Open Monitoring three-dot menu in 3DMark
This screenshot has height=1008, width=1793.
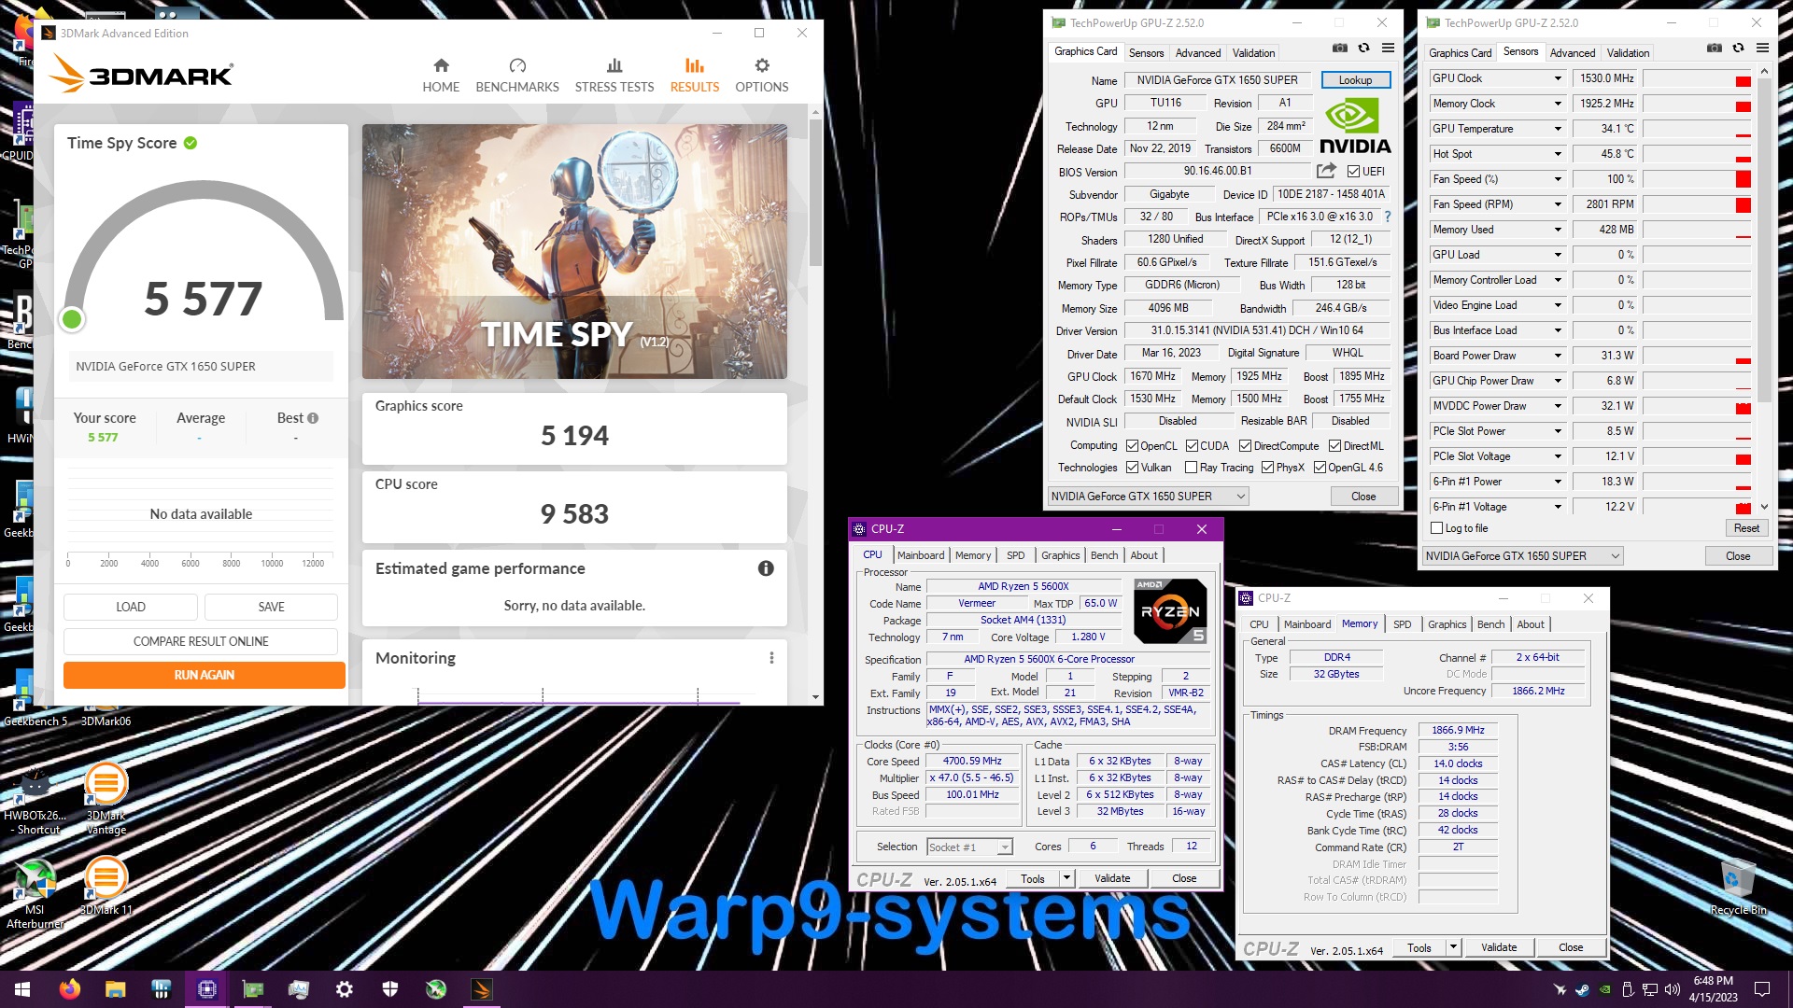771,658
